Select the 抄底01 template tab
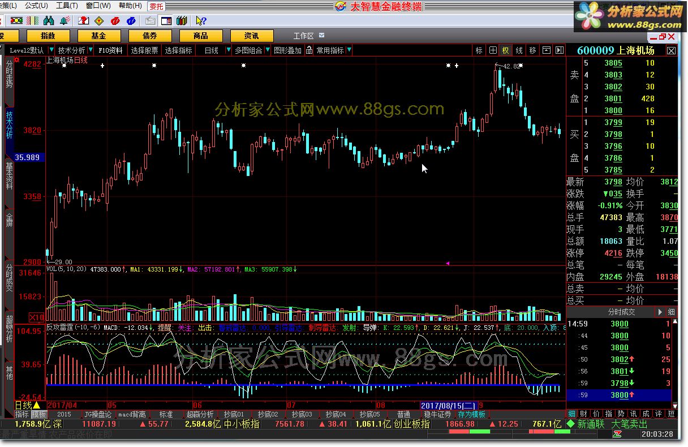This screenshot has width=688, height=447. pos(234,414)
